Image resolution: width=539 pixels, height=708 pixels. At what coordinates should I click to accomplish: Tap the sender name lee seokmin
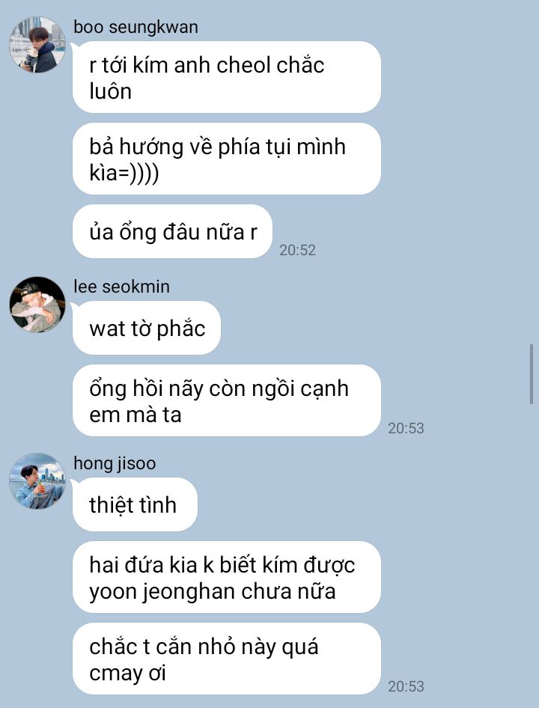pos(121,287)
